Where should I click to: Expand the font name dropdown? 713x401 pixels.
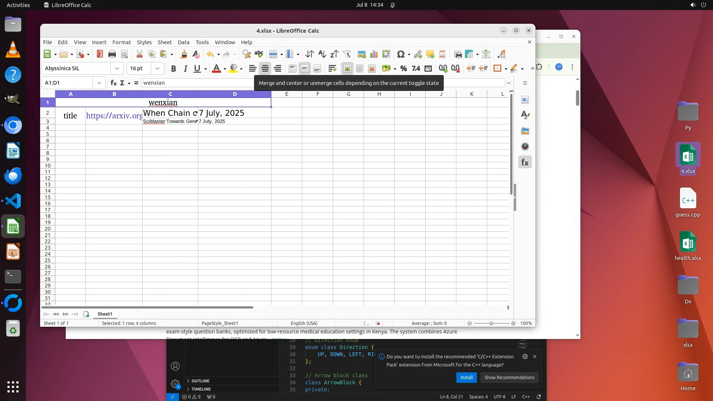117,68
